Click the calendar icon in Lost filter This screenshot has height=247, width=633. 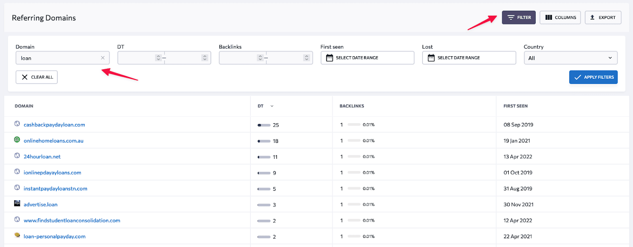click(431, 58)
